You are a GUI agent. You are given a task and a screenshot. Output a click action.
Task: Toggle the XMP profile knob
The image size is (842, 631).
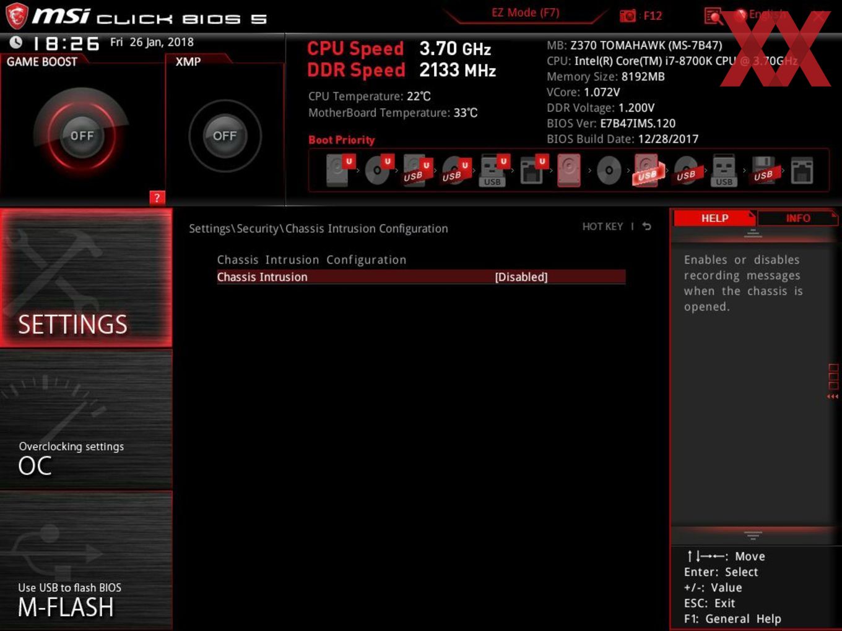[x=225, y=135]
